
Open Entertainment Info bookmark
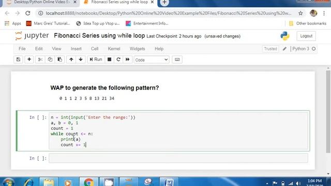147,23
